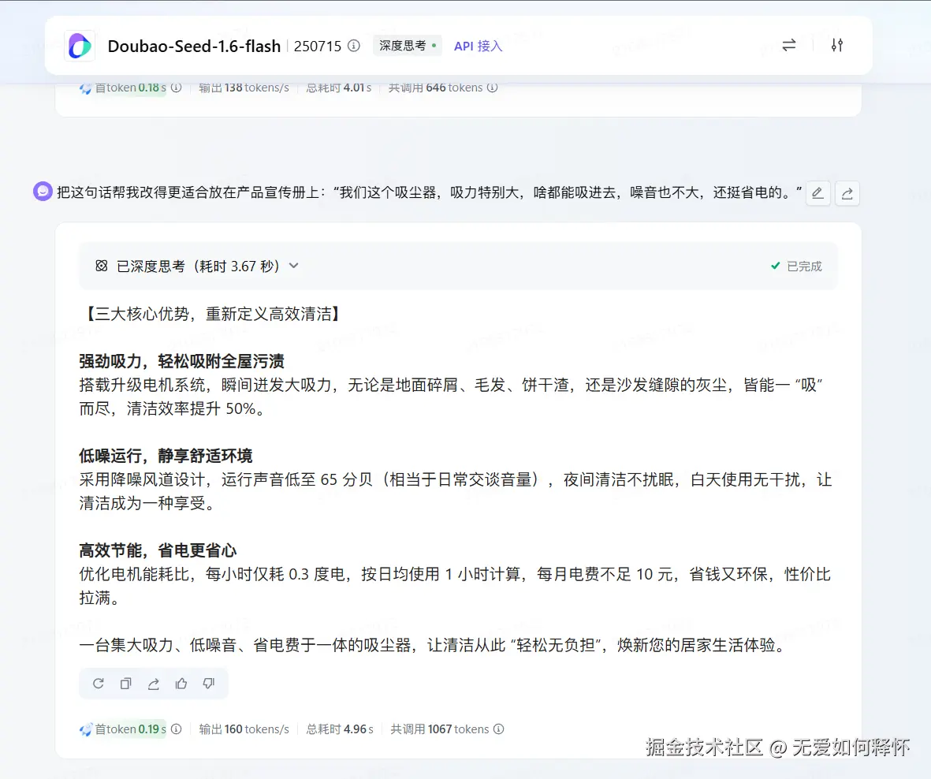Toggle the 深度思考 deep thinking switch

point(408,46)
